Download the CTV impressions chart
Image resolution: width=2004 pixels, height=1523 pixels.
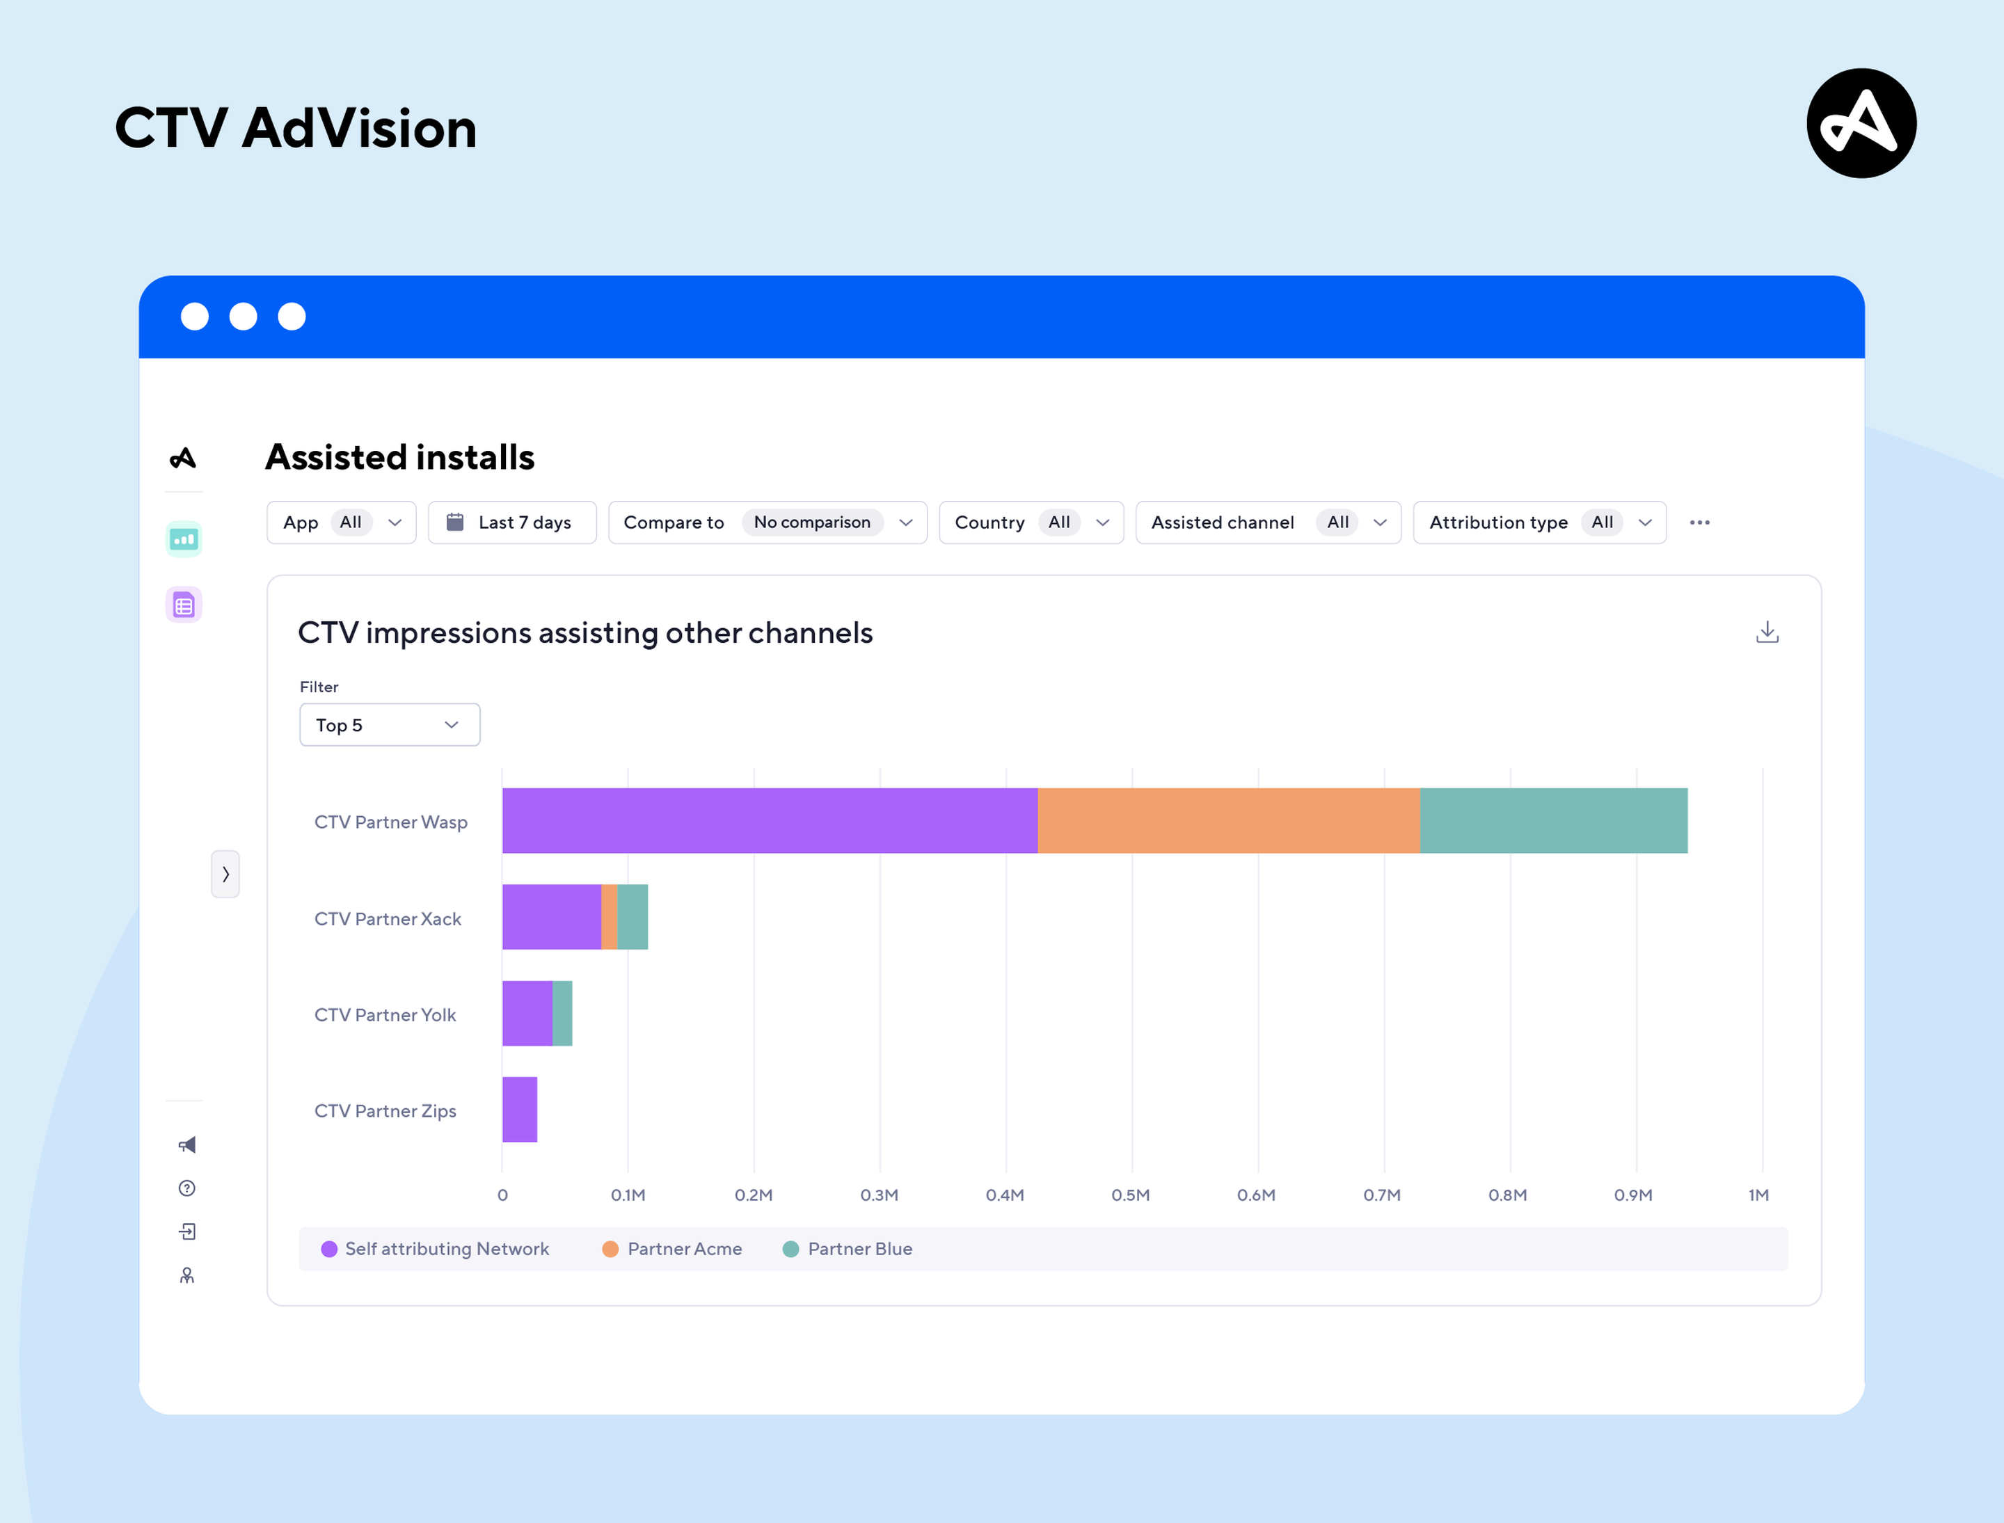pos(1767,632)
